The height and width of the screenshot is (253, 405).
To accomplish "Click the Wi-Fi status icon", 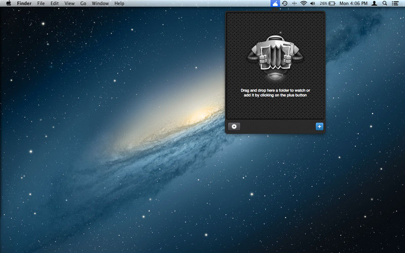I will pyautogui.click(x=303, y=4).
